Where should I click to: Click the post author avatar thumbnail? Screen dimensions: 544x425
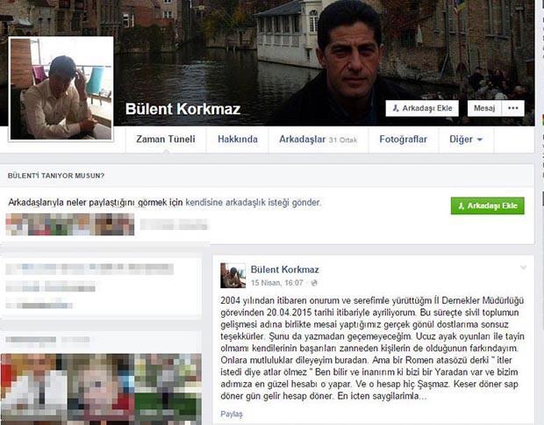233,276
